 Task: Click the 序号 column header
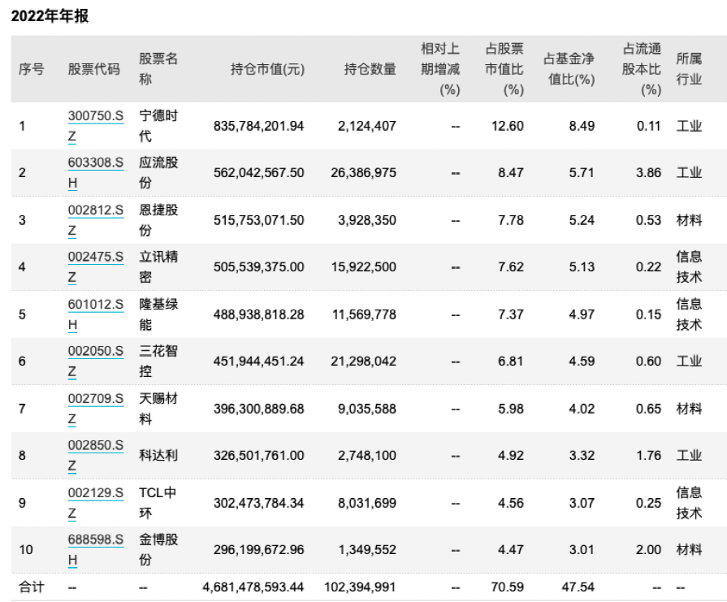(x=31, y=69)
